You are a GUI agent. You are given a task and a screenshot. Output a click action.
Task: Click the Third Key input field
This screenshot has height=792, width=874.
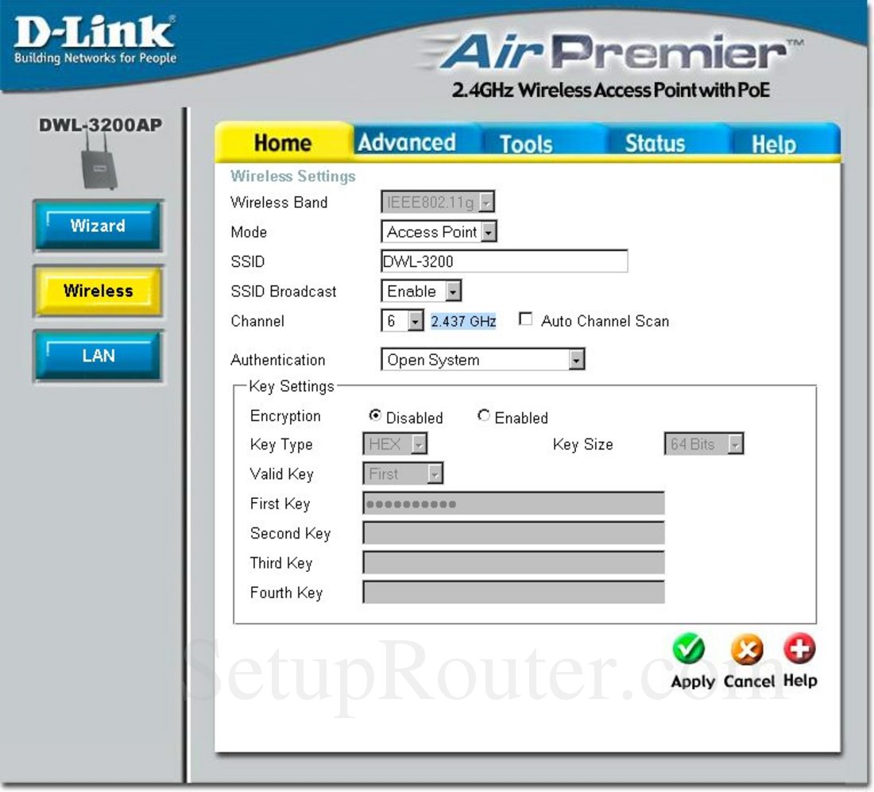click(513, 562)
